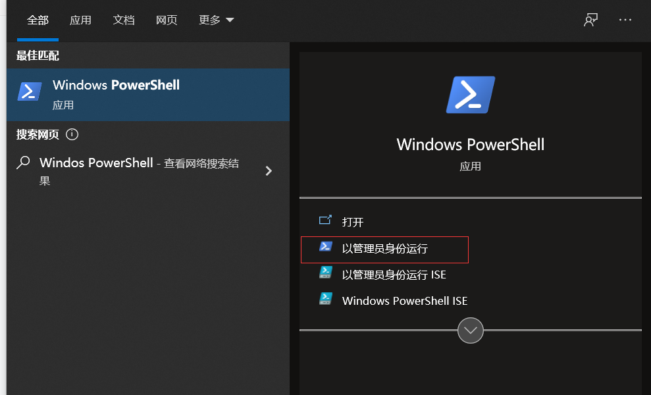Viewport: 651px width, 395px height.
Task: Click the down chevron below the action list
Action: point(470,330)
